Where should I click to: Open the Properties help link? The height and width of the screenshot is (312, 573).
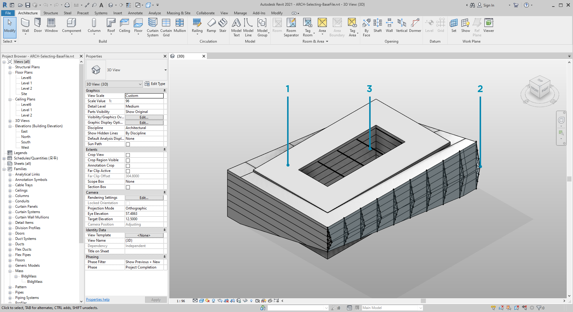(x=98, y=299)
